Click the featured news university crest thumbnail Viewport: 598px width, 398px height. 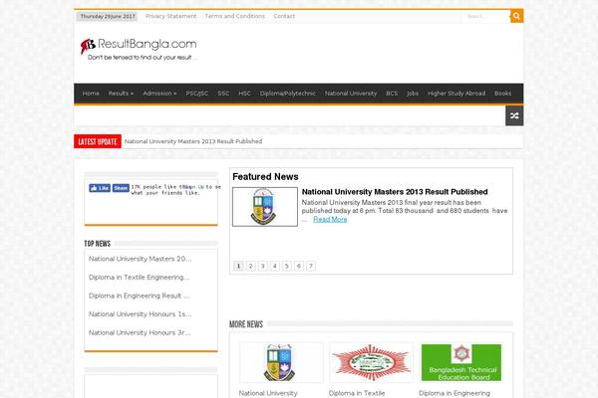(x=265, y=207)
